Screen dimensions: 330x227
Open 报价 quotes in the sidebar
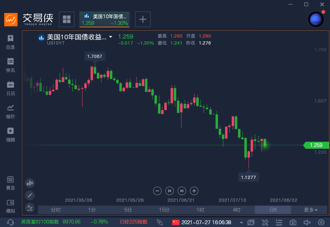(10, 112)
